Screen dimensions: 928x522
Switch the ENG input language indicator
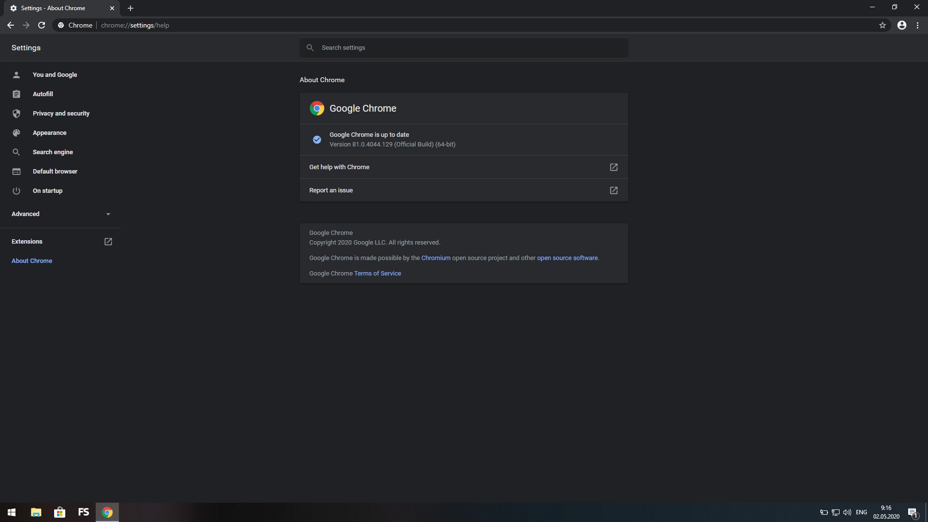click(861, 512)
